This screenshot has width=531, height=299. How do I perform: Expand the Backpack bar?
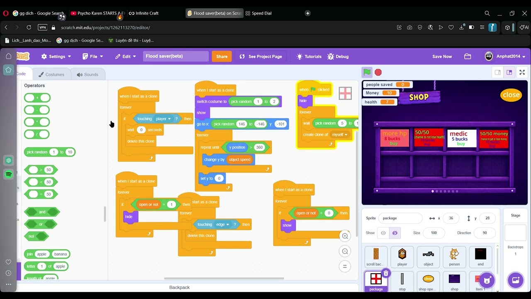coord(180,287)
